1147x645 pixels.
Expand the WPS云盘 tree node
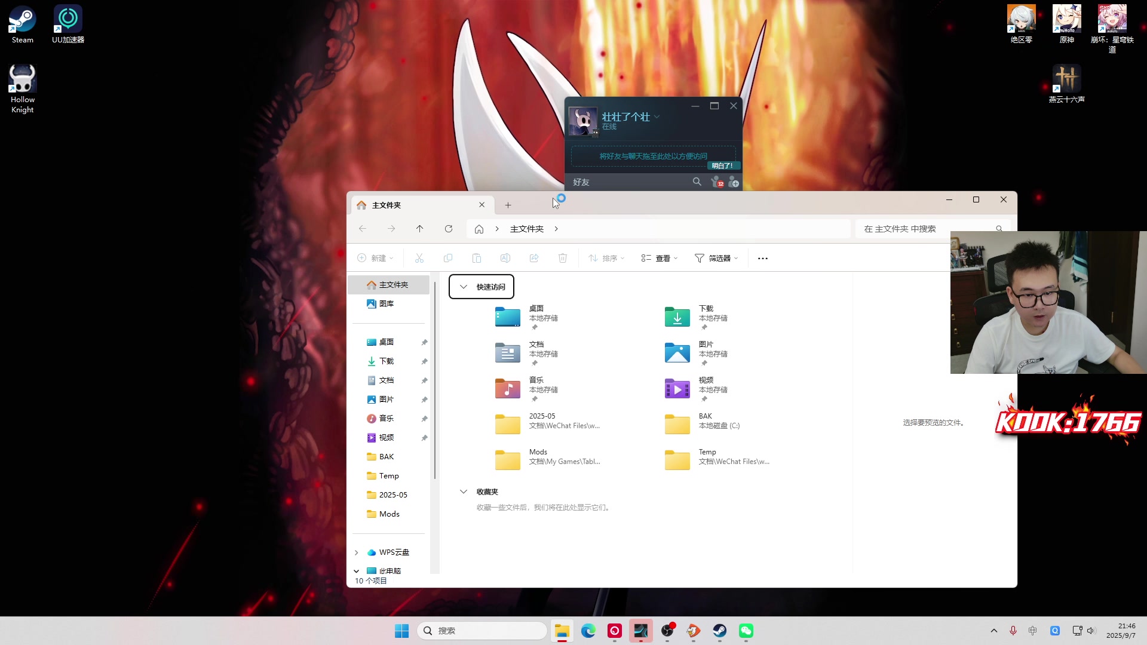click(357, 552)
